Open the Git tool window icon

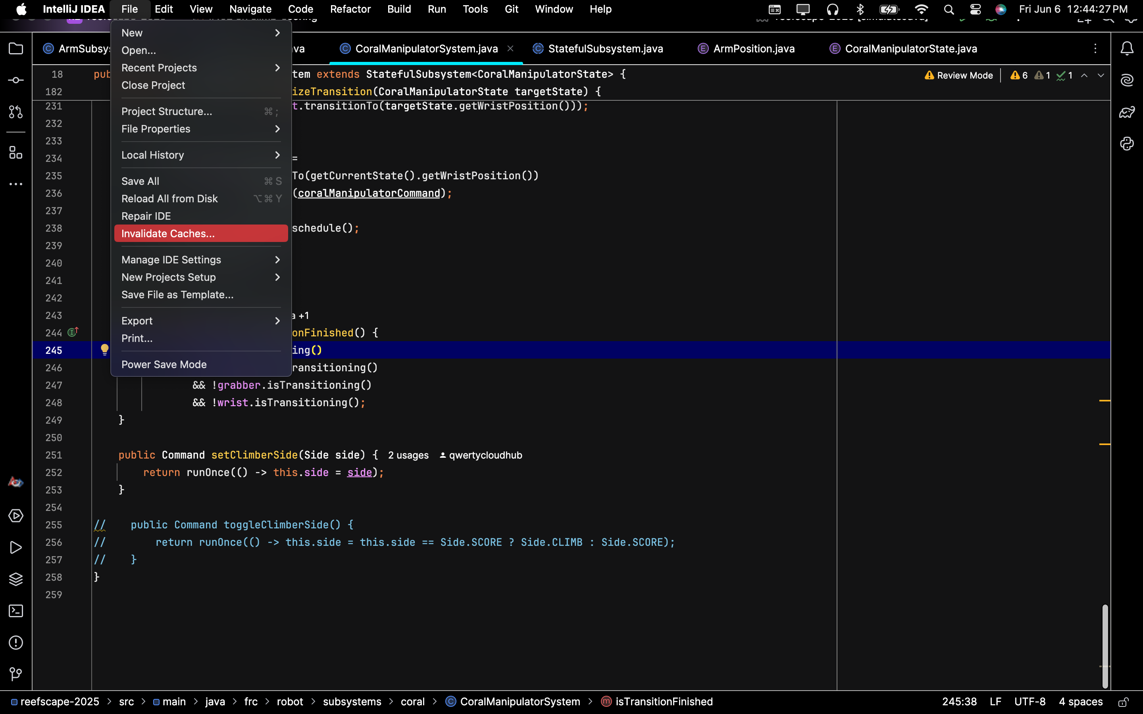[15, 674]
